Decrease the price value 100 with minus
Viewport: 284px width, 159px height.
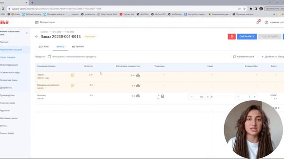pos(191,97)
